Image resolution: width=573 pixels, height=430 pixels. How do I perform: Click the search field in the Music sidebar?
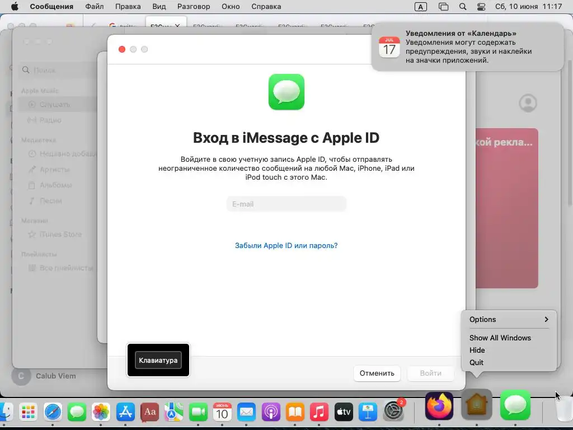(x=58, y=70)
